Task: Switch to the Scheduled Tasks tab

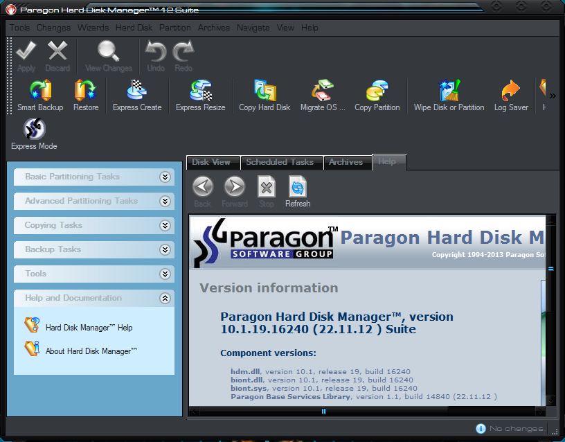Action: click(x=282, y=162)
